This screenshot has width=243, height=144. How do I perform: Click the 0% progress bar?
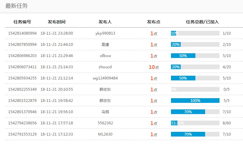[195, 89]
